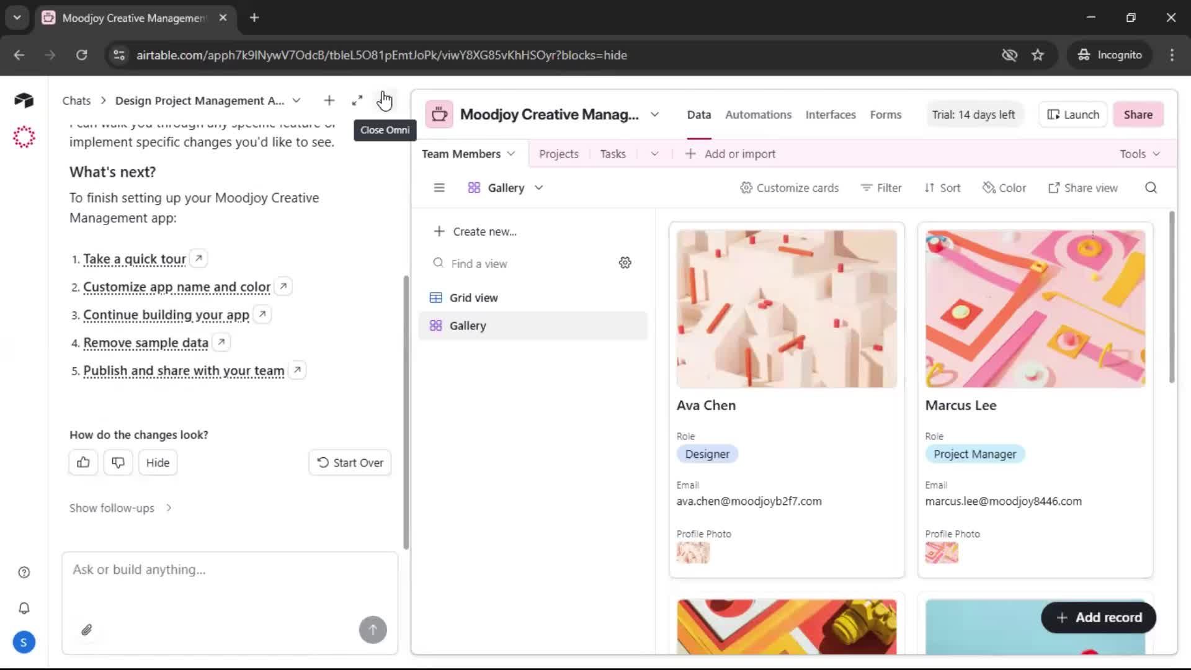Open Ava Chen's card cover image
The width and height of the screenshot is (1191, 670).
coord(787,309)
